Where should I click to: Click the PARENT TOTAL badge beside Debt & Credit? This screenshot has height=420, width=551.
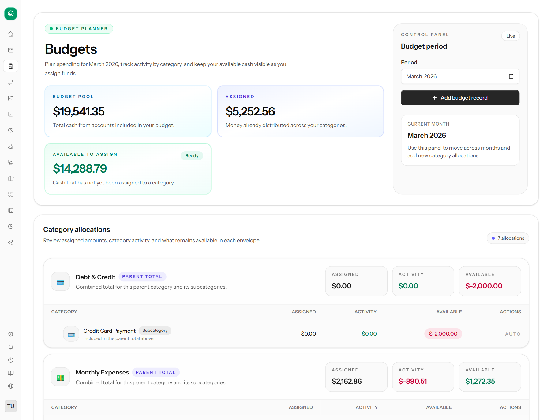(x=142, y=277)
